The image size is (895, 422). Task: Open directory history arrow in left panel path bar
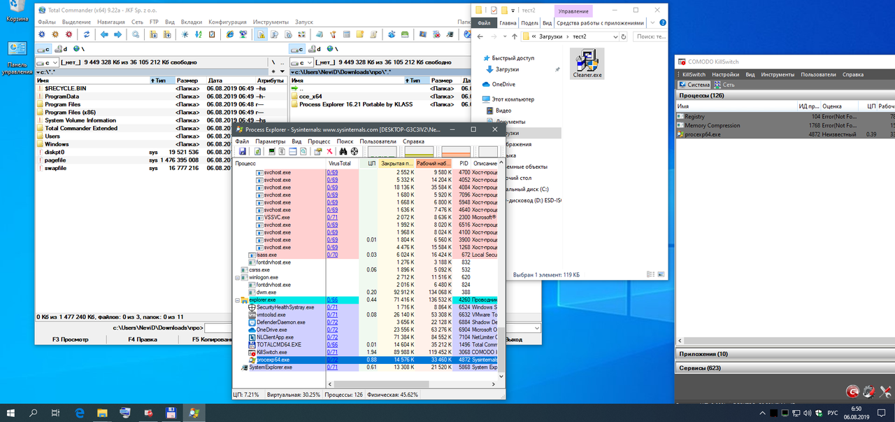tap(283, 71)
